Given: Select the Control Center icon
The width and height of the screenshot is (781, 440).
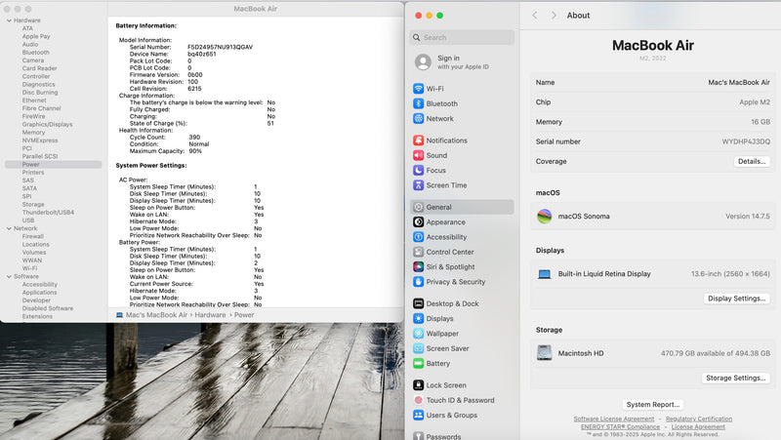Looking at the screenshot, I should 419,252.
